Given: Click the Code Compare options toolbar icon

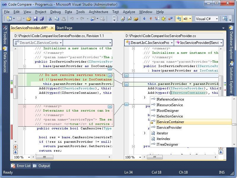Looking at the screenshot, I should [x=225, y=19].
